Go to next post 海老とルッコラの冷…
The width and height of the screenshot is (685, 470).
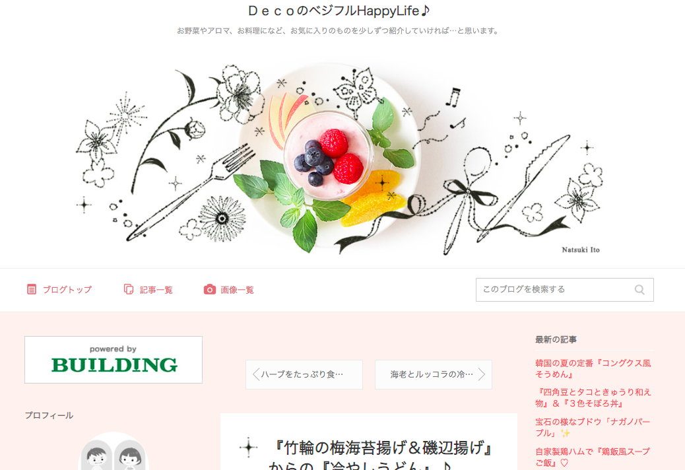pos(434,374)
